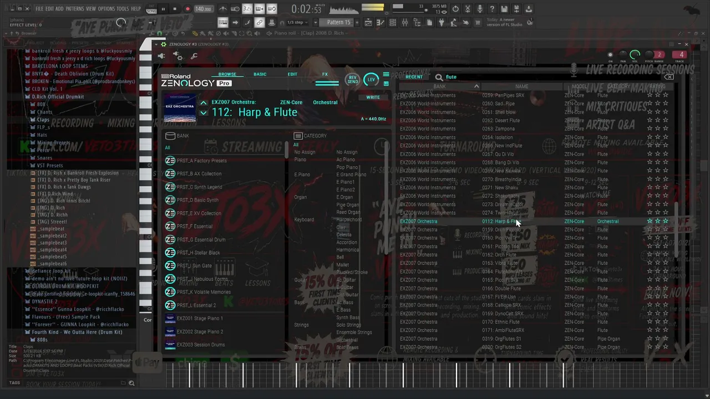The image size is (710, 399).
Task: Open the ZENOLOGY plugin wrench settings icon
Action: (194, 56)
